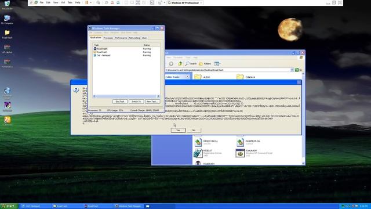
Task: Open the Windows XP Professional tab dropdown
Action: pyautogui.click(x=201, y=2)
